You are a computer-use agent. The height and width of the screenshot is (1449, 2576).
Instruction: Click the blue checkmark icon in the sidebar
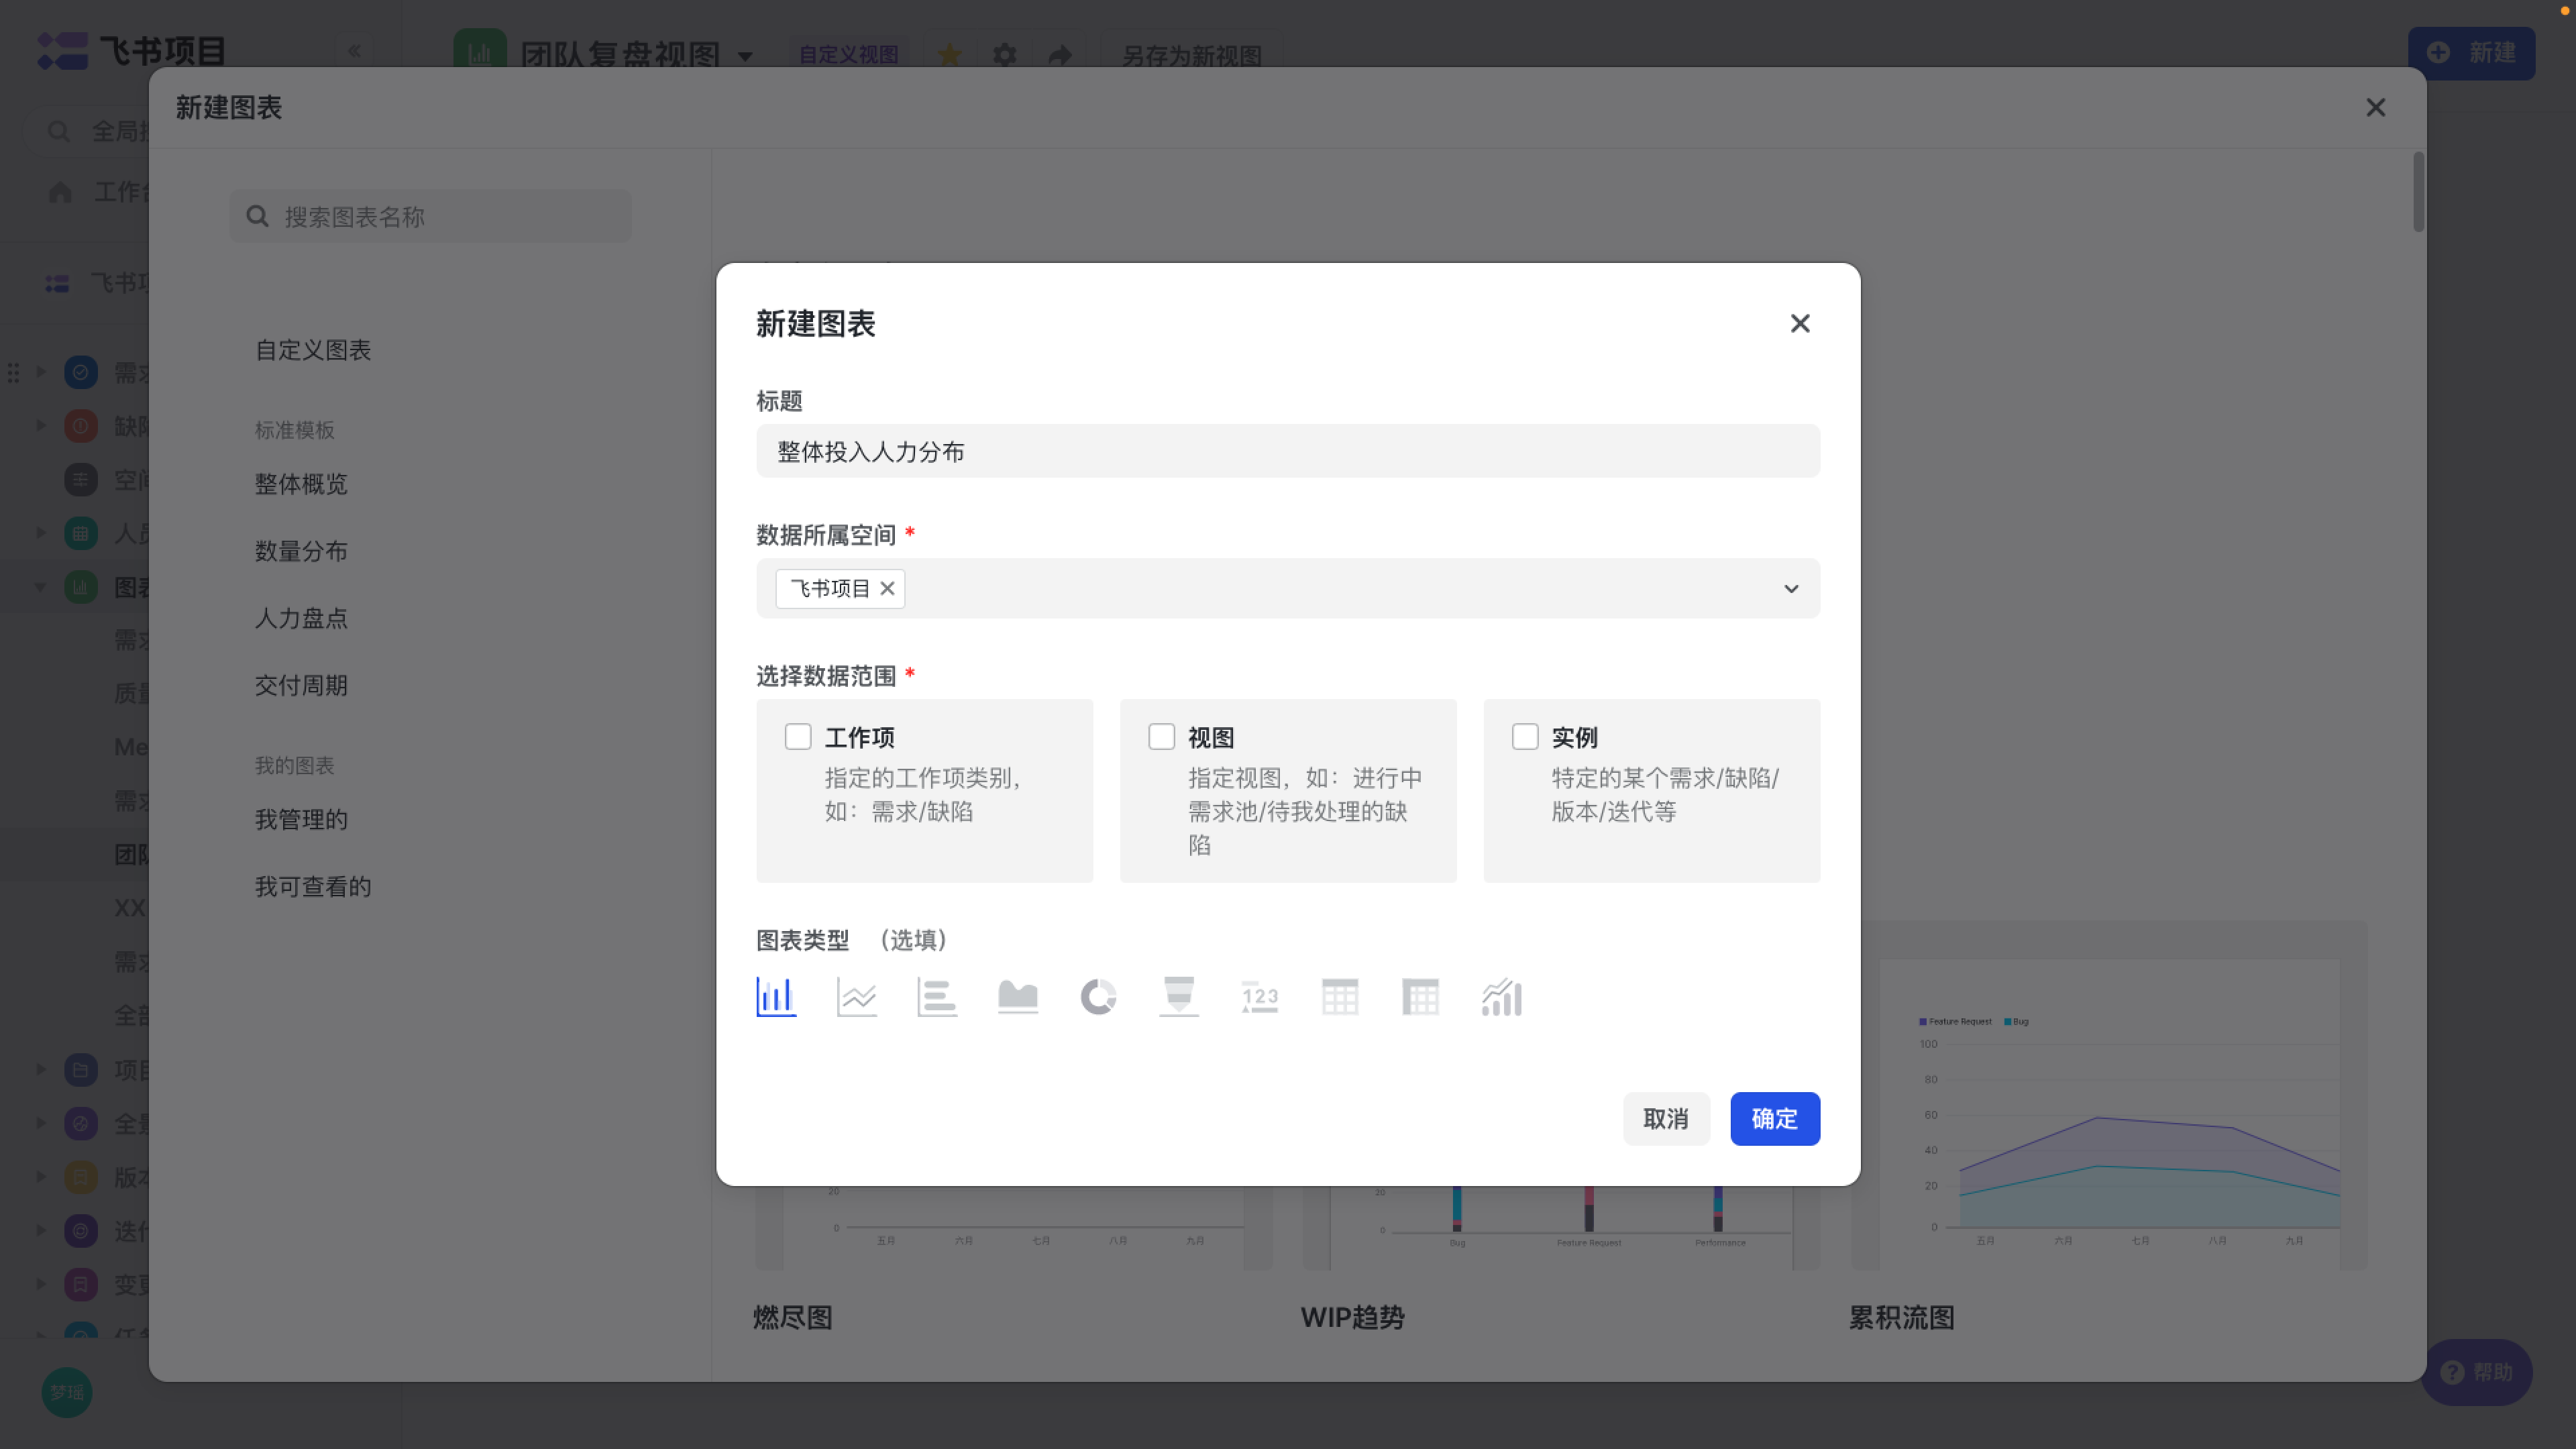coord(81,372)
